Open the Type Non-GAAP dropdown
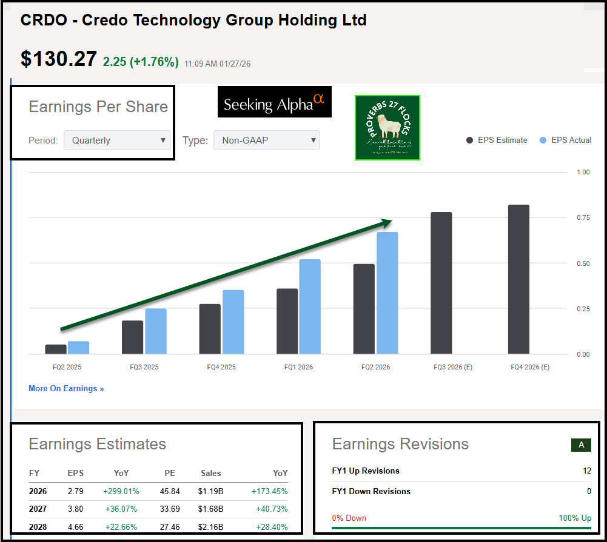The height and width of the screenshot is (542, 607). [266, 140]
